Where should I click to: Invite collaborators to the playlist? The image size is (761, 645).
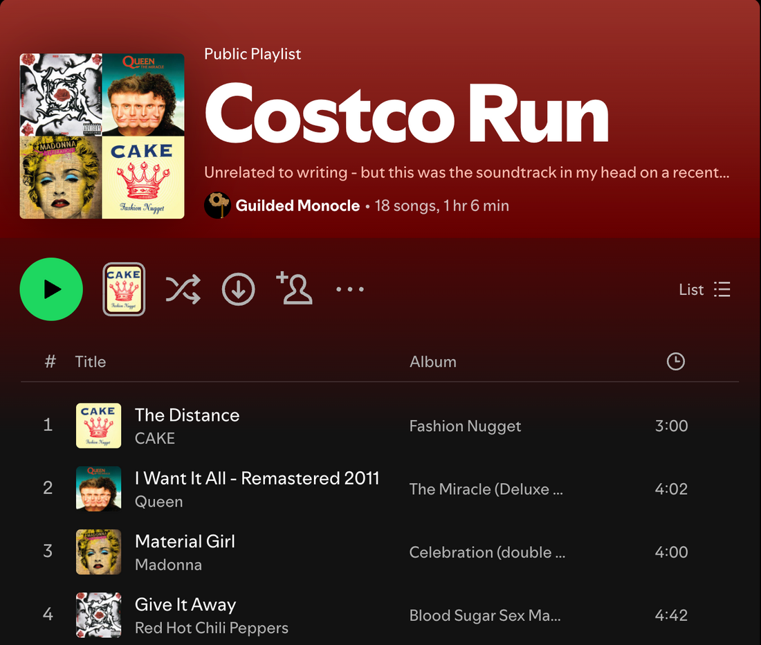[x=295, y=289]
